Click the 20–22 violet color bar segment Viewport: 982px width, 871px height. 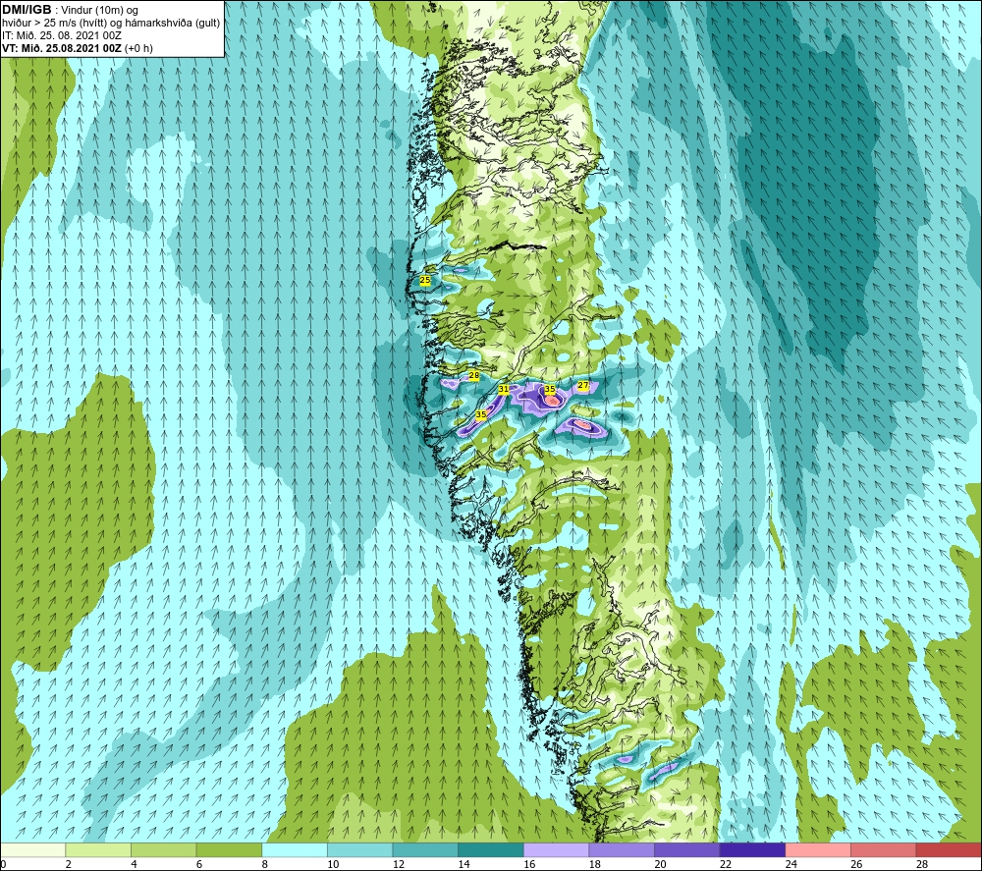point(687,849)
